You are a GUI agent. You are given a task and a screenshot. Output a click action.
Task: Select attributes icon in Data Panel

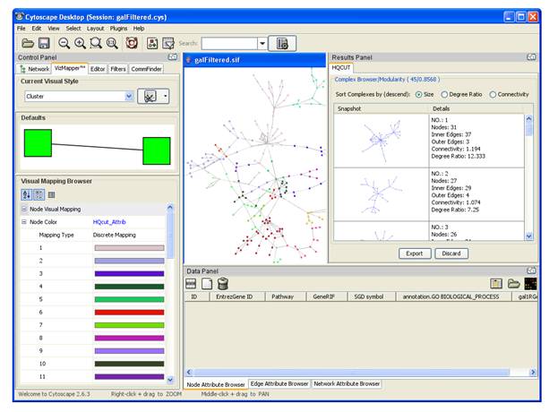pos(191,284)
